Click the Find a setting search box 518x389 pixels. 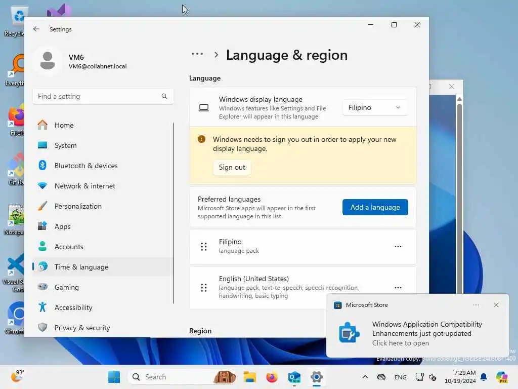103,96
